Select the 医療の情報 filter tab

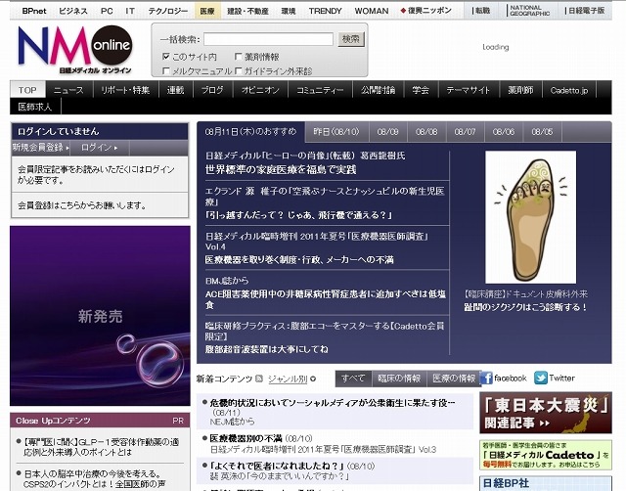[454, 378]
